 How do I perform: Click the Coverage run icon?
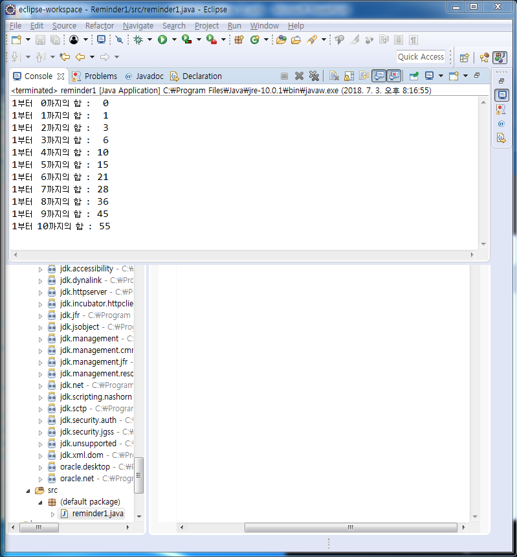coord(186,40)
